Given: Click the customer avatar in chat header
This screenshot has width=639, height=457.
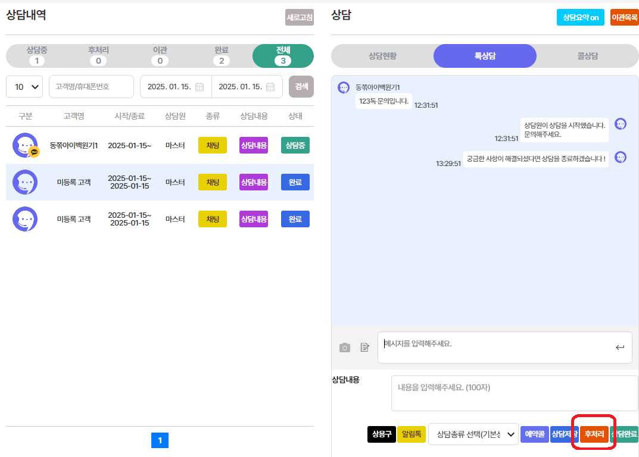Looking at the screenshot, I should (344, 87).
